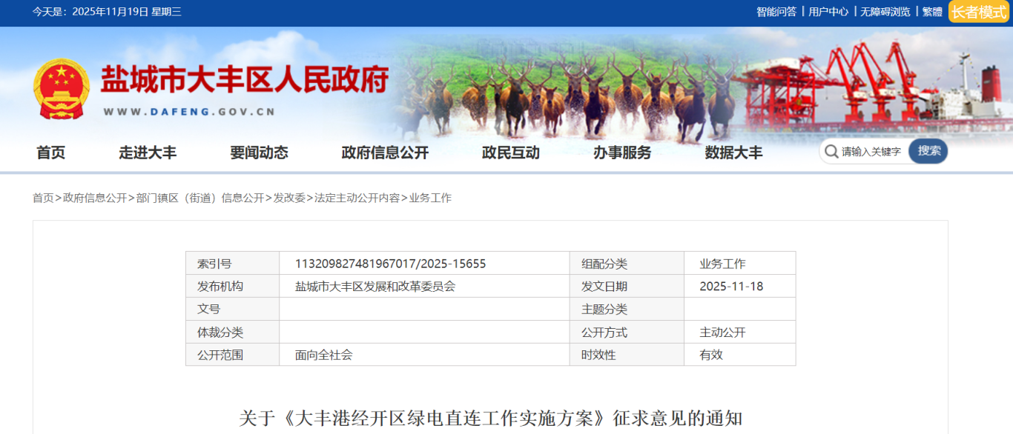Screen dimensions: 1013x434
Task: Toggle 长者模式 senior mode
Action: pyautogui.click(x=978, y=12)
